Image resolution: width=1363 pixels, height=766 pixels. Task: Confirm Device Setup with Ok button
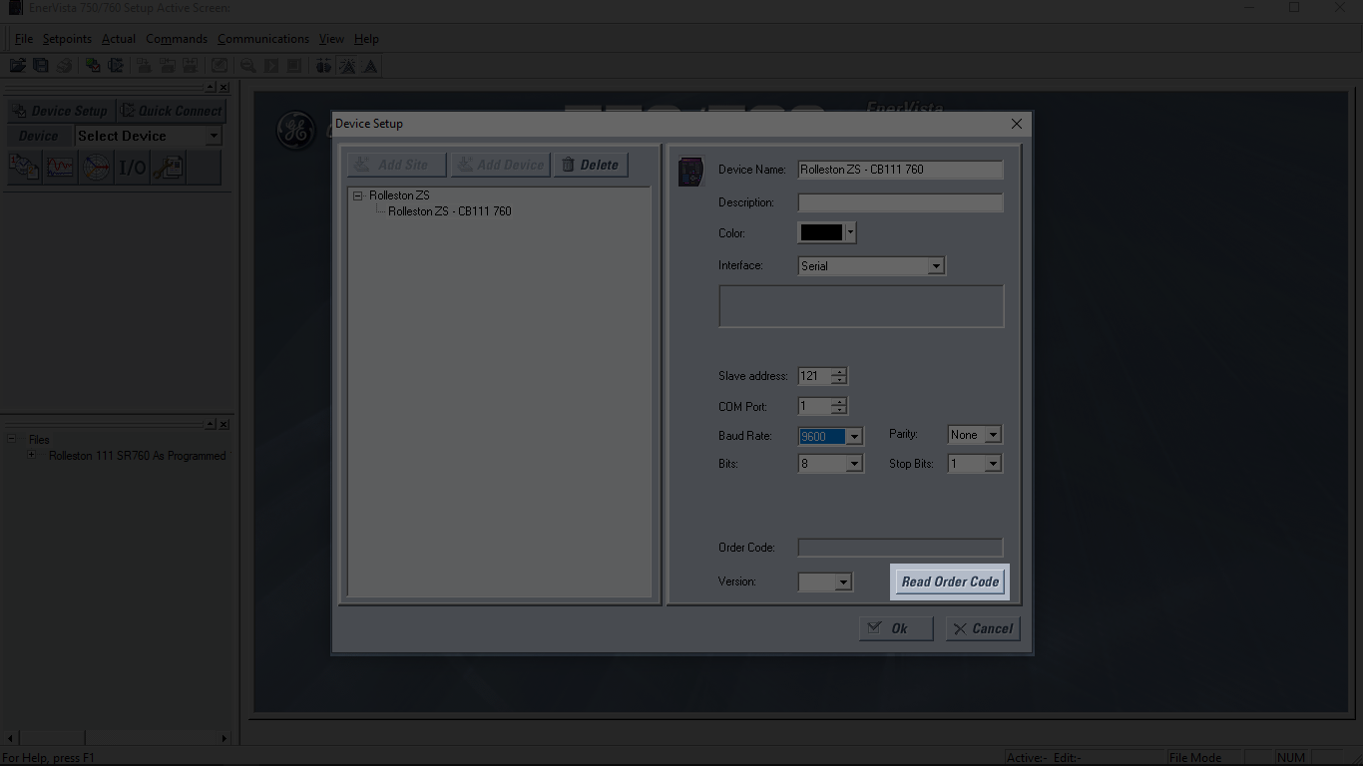[x=896, y=628]
